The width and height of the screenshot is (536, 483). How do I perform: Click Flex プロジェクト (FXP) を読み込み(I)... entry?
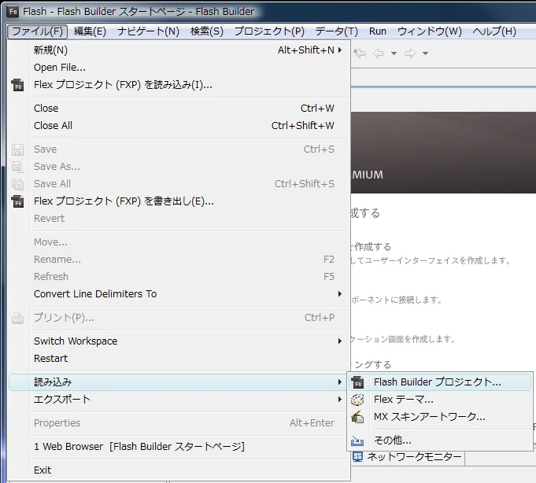point(179,85)
